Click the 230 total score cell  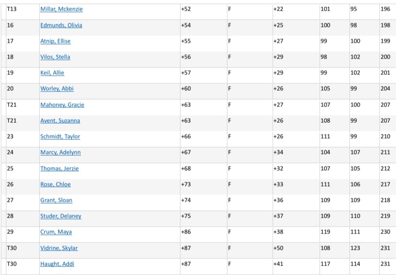coord(385,232)
